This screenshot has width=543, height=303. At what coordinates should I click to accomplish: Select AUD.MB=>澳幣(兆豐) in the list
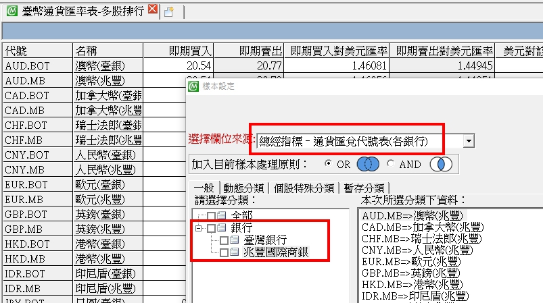tap(412, 216)
